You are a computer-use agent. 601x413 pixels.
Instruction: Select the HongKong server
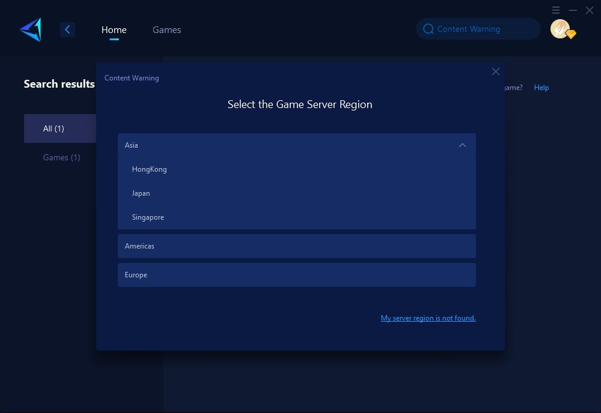click(x=150, y=169)
